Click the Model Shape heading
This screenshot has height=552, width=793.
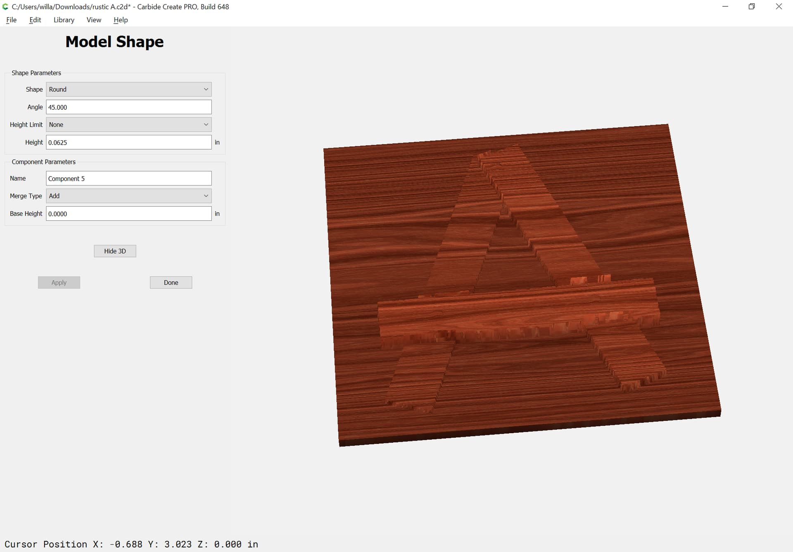point(114,42)
